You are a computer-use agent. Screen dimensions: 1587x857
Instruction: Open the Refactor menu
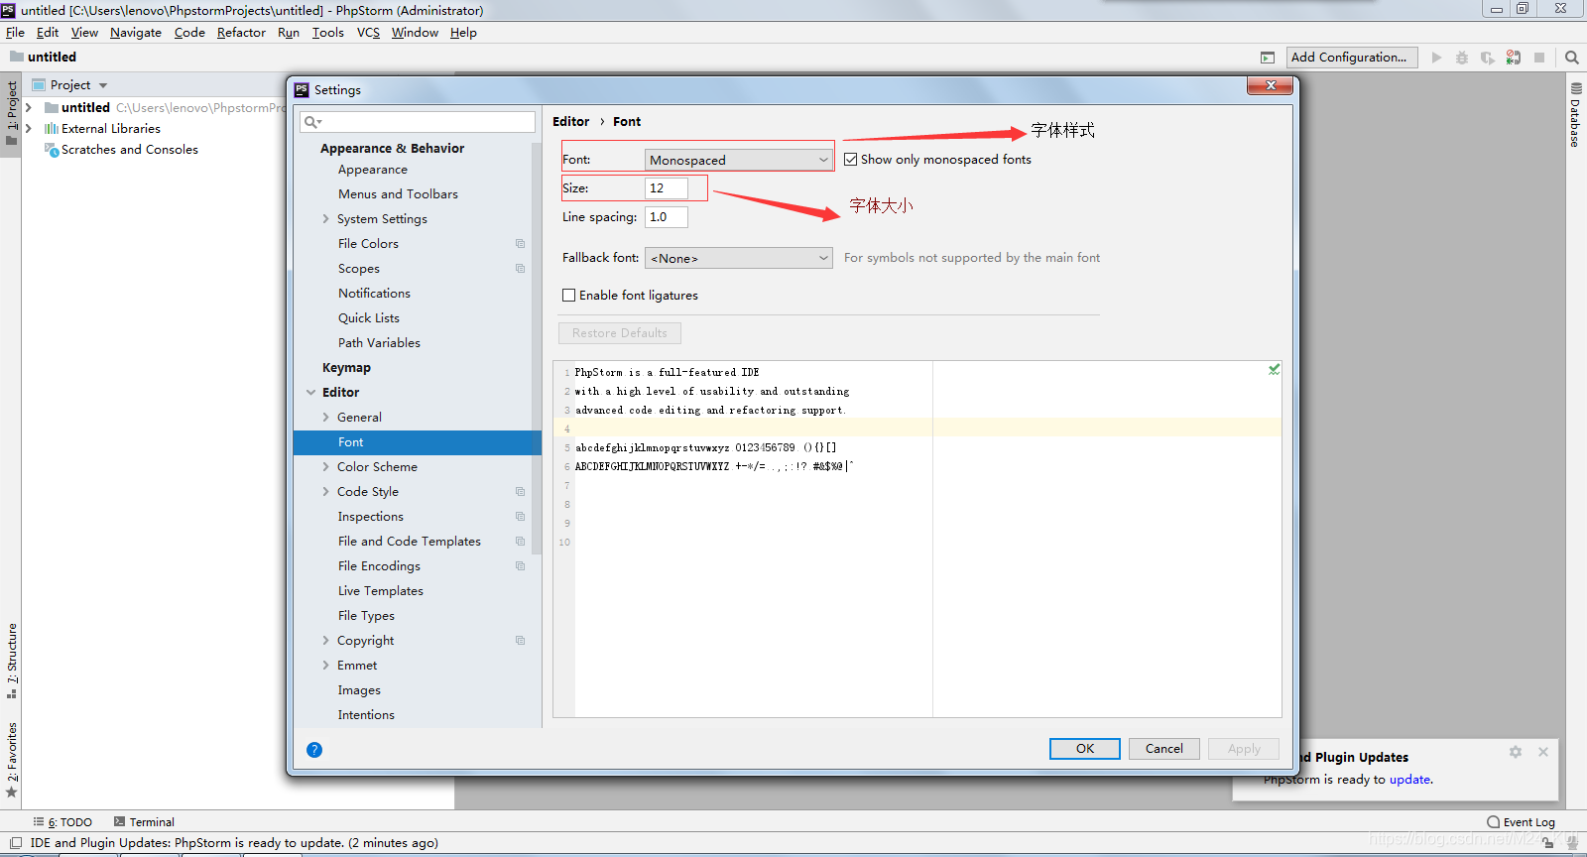coord(241,33)
